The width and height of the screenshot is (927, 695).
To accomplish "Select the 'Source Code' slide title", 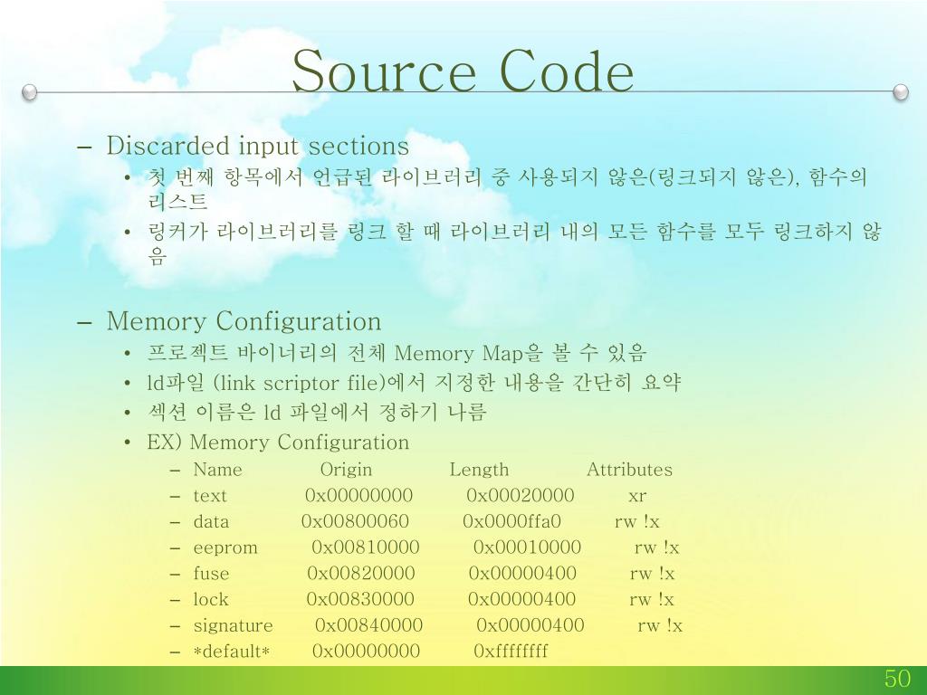I will click(463, 71).
